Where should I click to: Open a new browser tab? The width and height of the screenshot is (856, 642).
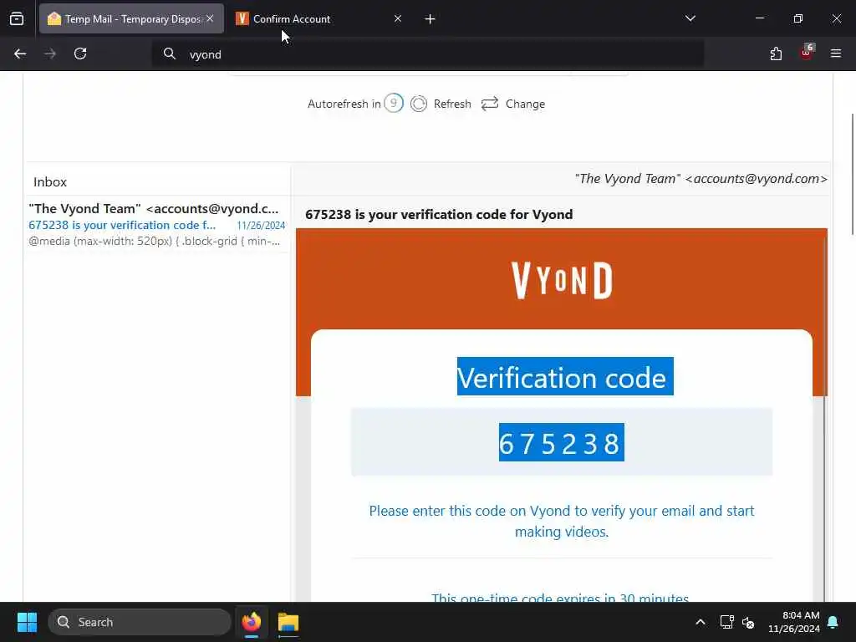click(431, 19)
